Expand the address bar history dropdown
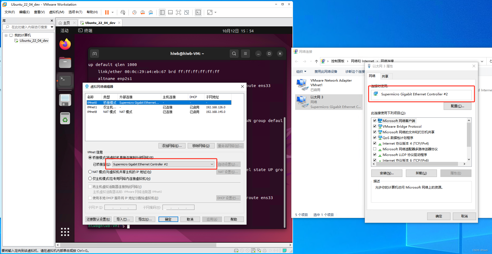The image size is (492, 254). [482, 61]
